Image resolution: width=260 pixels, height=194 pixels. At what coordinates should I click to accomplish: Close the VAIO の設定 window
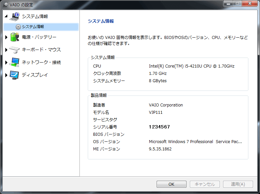pos(250,3)
